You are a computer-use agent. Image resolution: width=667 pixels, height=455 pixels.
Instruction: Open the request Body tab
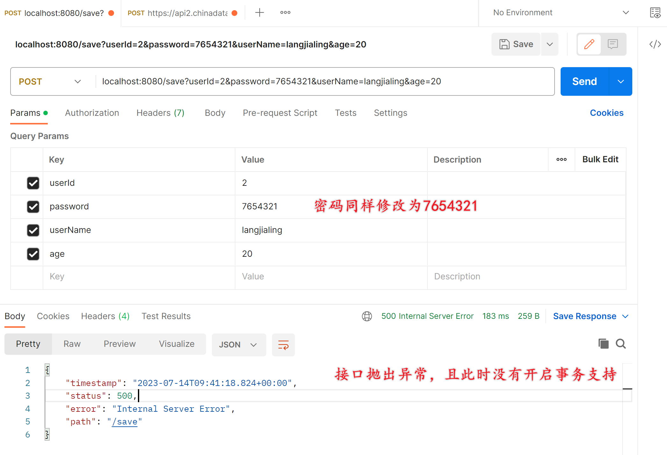tap(215, 113)
